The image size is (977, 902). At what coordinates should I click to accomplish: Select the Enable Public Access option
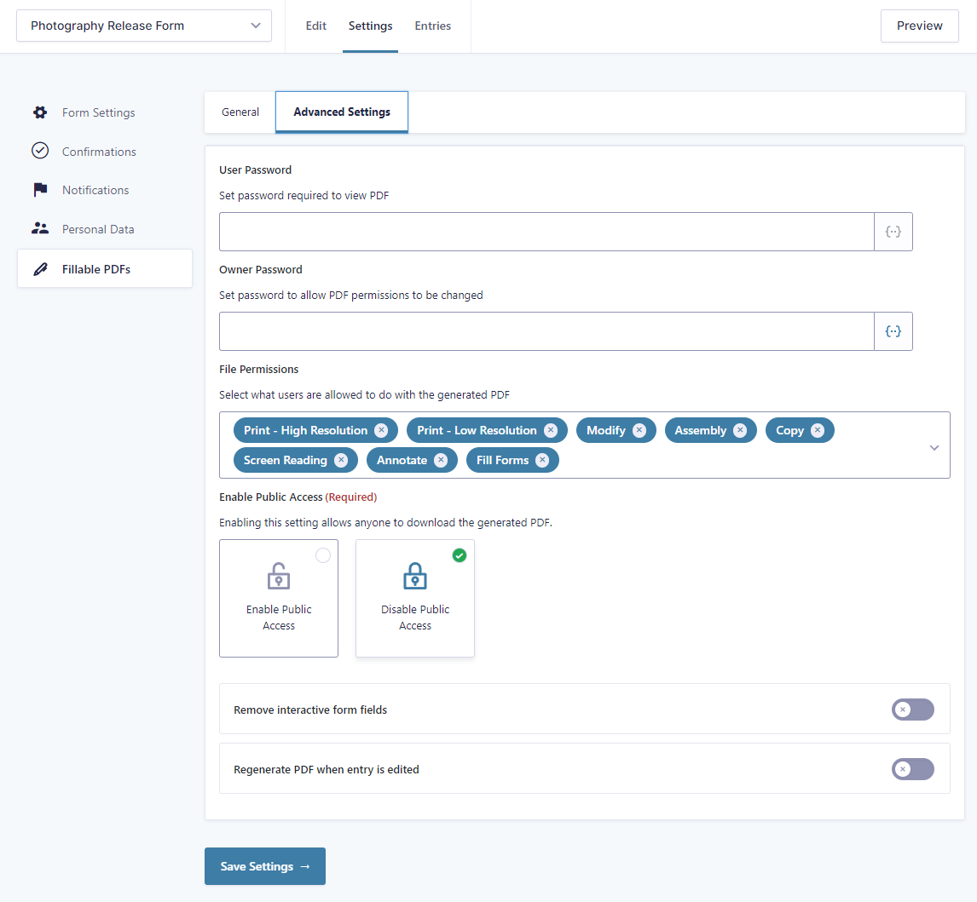279,598
